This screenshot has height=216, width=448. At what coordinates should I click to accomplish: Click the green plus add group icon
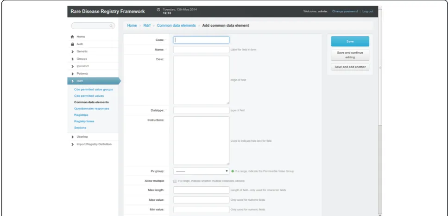(x=233, y=171)
